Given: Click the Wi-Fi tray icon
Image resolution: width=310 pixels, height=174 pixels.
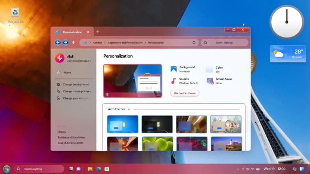Looking at the screenshot, I should point(252,169).
